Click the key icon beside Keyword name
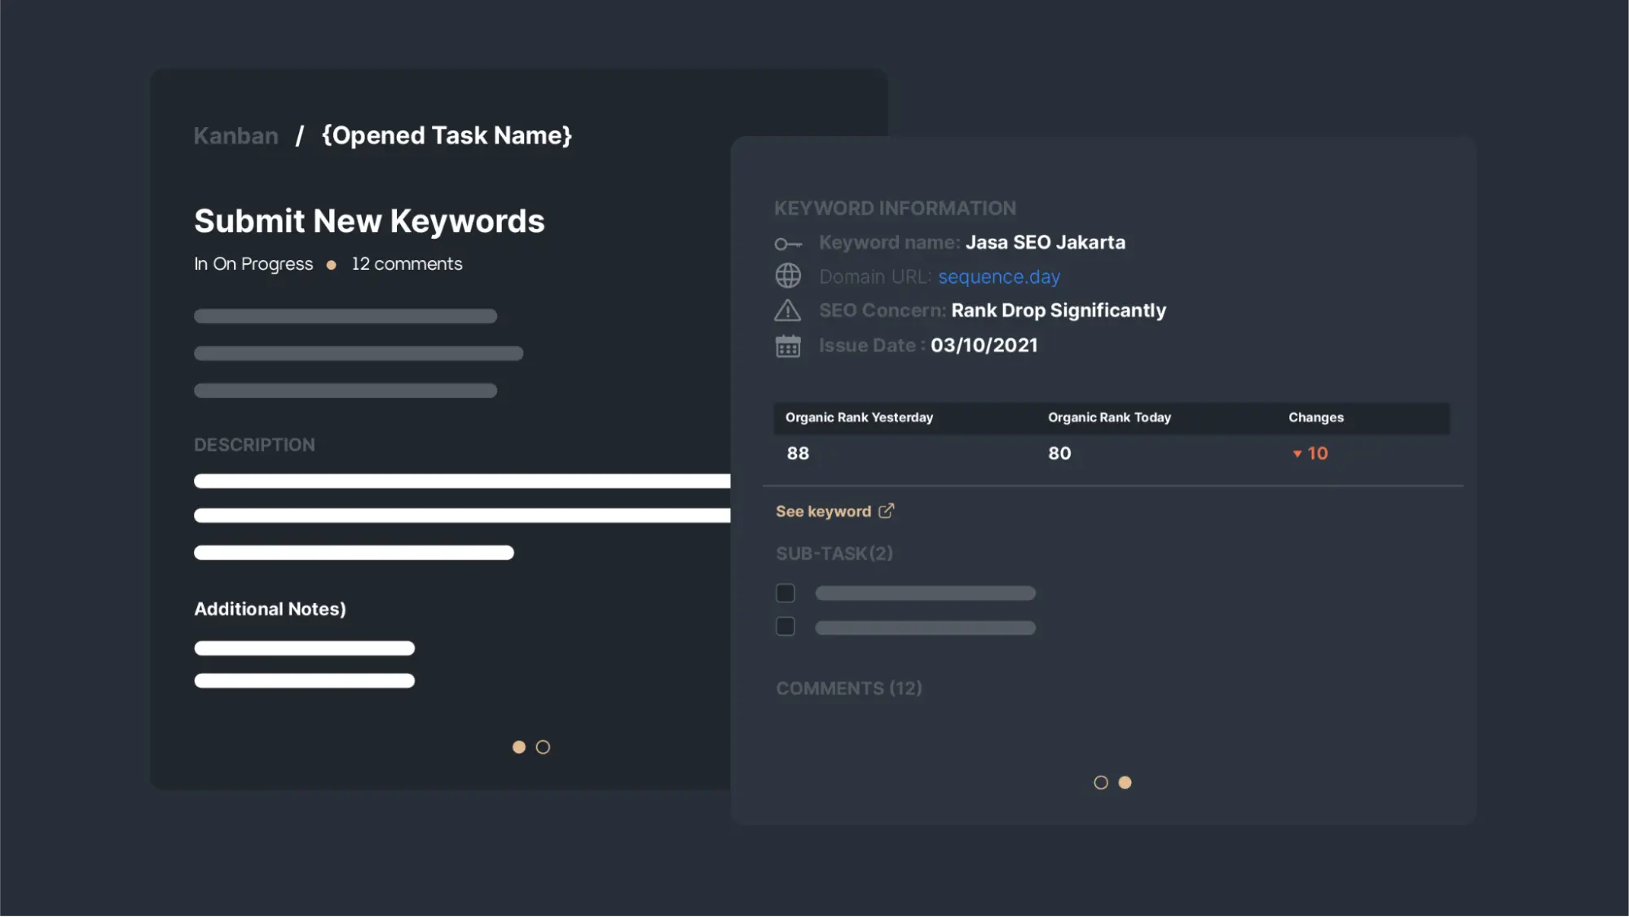The width and height of the screenshot is (1629, 917). [x=788, y=244]
